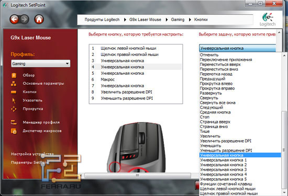288x196 pixels.
Task: Select button 6 Макрос
Action: pyautogui.click(x=136, y=79)
